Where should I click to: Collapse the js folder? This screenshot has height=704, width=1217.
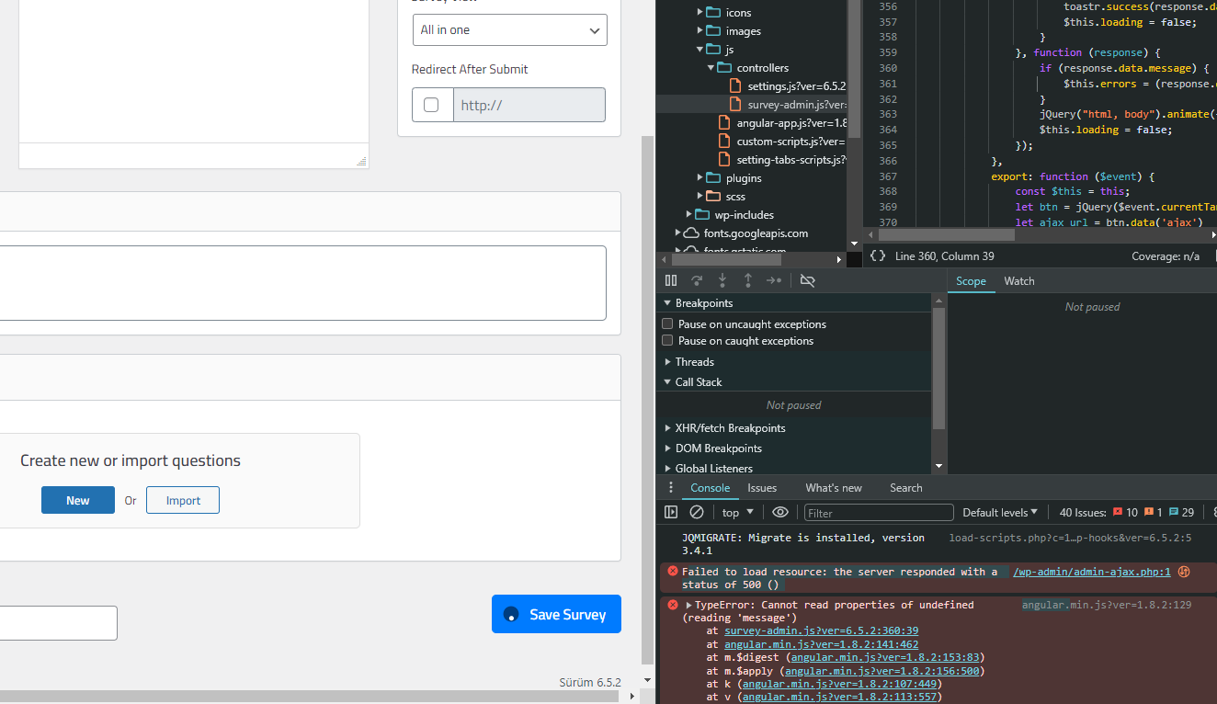[x=700, y=50]
